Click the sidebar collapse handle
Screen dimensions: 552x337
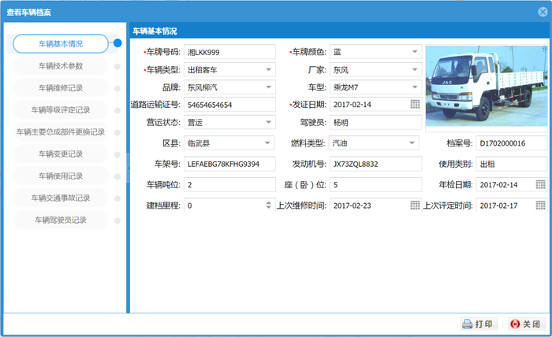128,168
